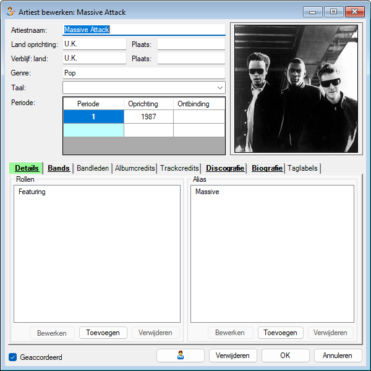Select period row 1 cell
The width and height of the screenshot is (371, 371).
(93, 116)
